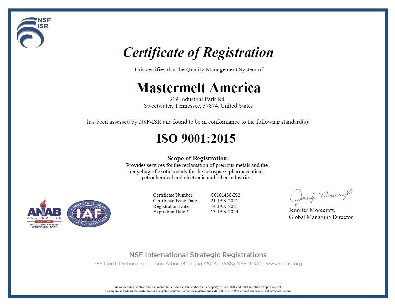This screenshot has width=395, height=305.
Task: Select registration date 14-JAN-2021
Action: [x=224, y=206]
